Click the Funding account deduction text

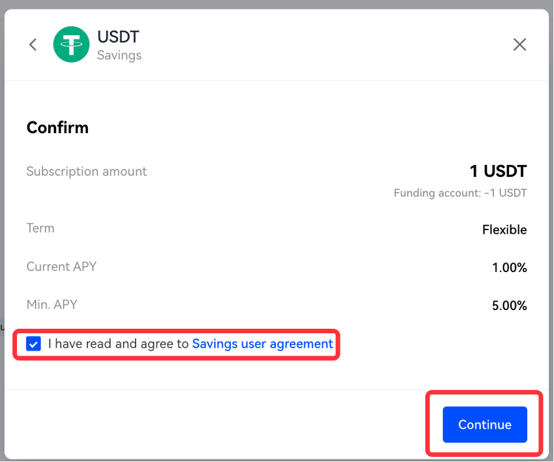tap(460, 193)
